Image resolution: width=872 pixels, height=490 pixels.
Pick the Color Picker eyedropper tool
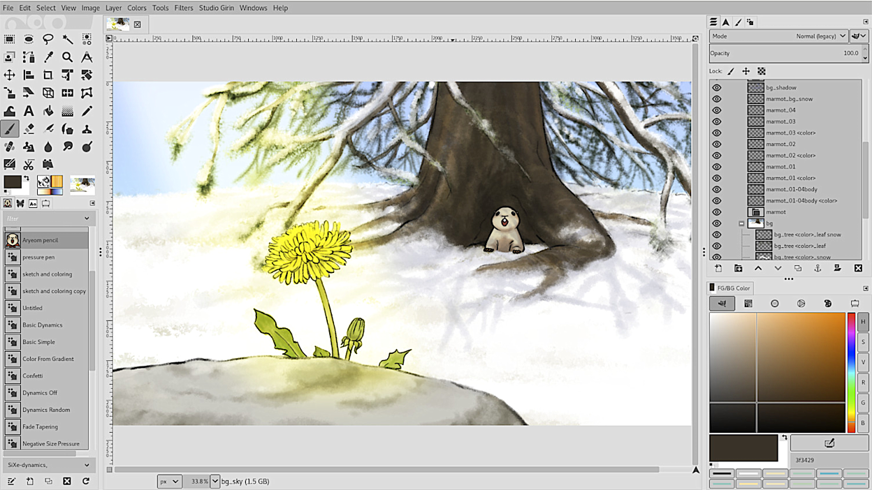click(x=48, y=57)
